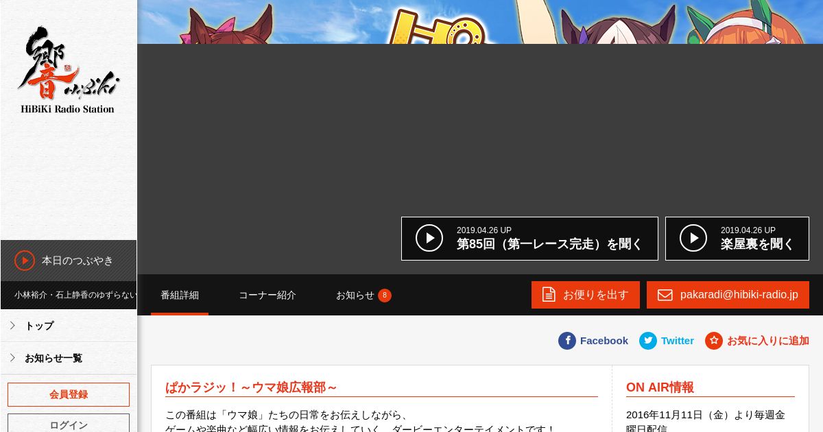
Task: Click the document icon on お便りを出す
Action: point(549,295)
